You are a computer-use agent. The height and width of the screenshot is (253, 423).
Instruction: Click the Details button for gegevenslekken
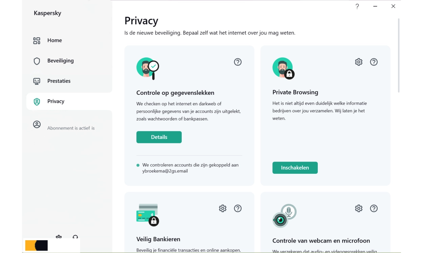pyautogui.click(x=159, y=137)
